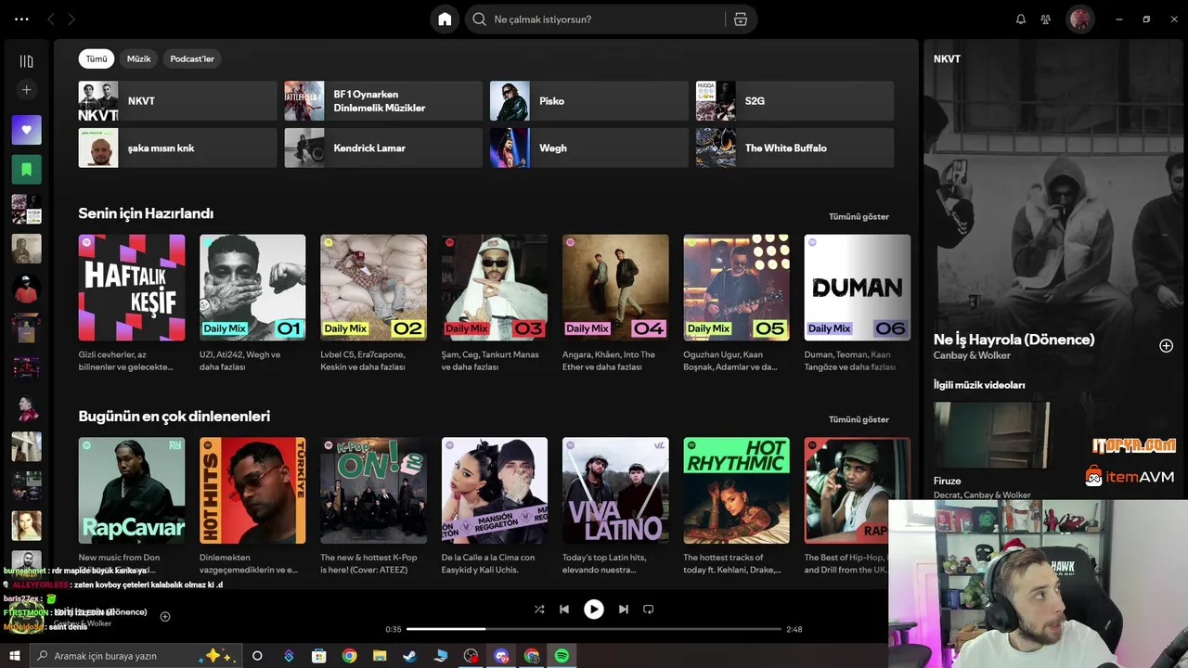Play Firuze music video thumbnail

(991, 435)
